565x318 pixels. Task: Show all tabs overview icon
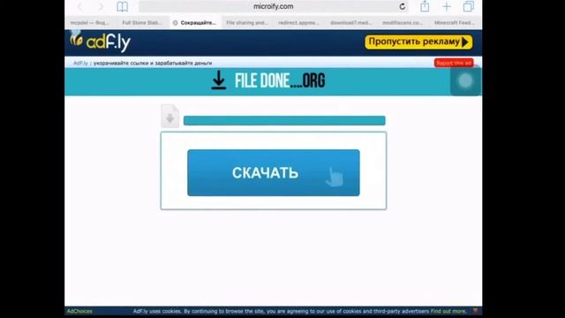point(469,6)
